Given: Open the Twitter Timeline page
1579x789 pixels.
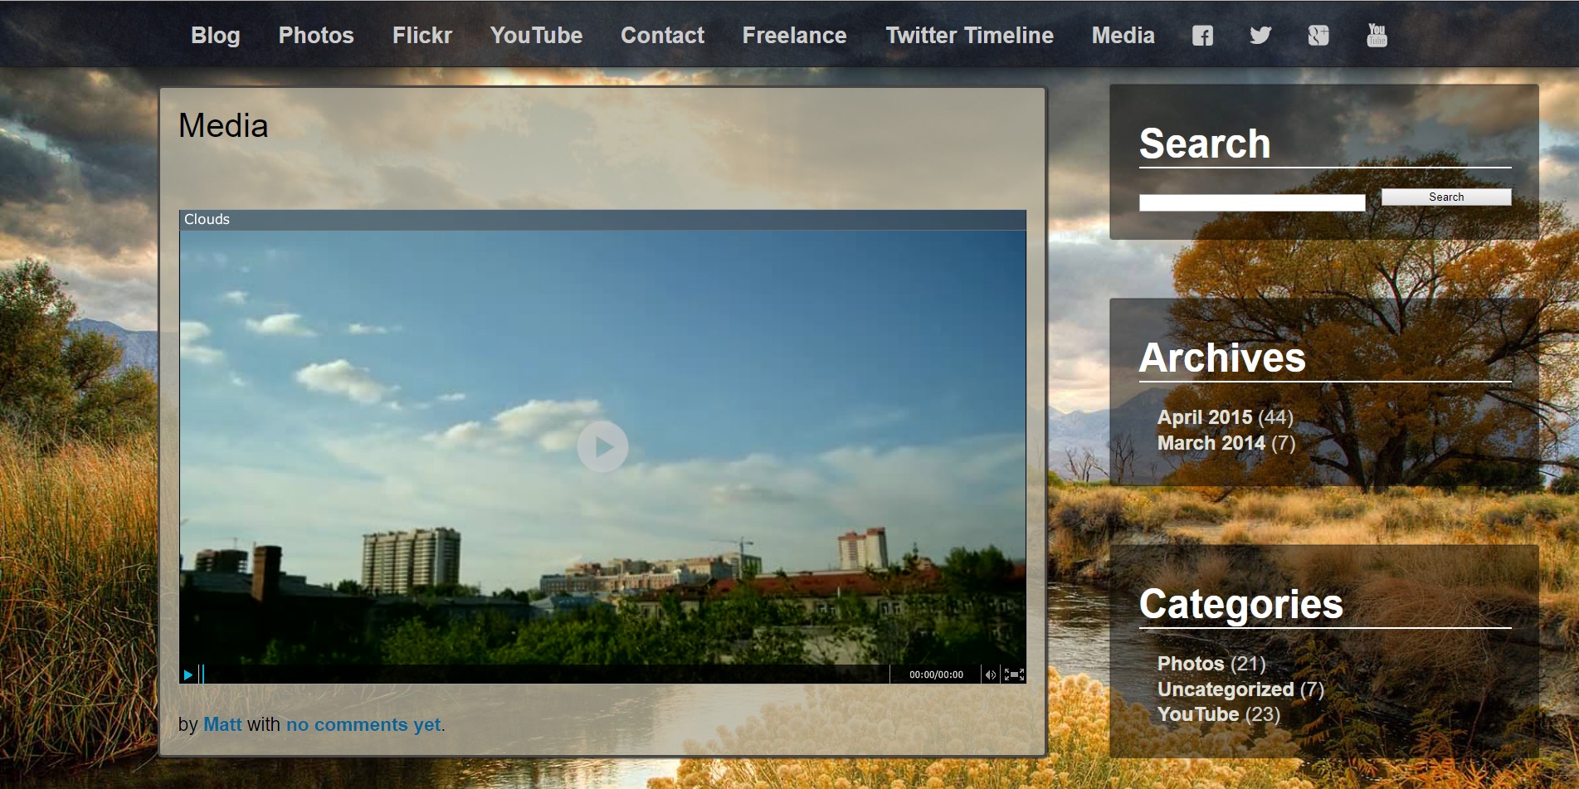Looking at the screenshot, I should click(969, 35).
